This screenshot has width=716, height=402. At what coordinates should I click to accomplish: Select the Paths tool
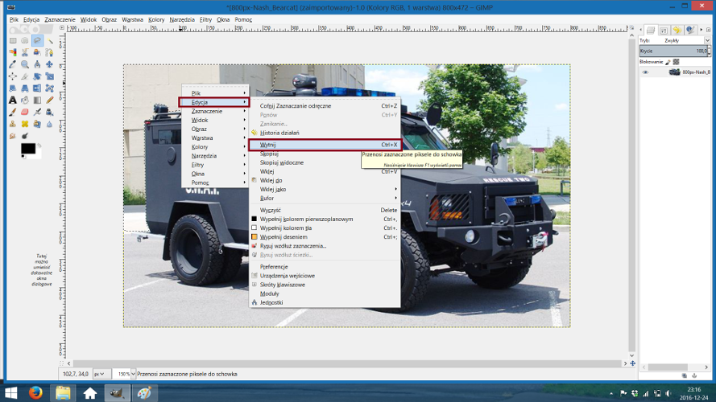(x=49, y=52)
